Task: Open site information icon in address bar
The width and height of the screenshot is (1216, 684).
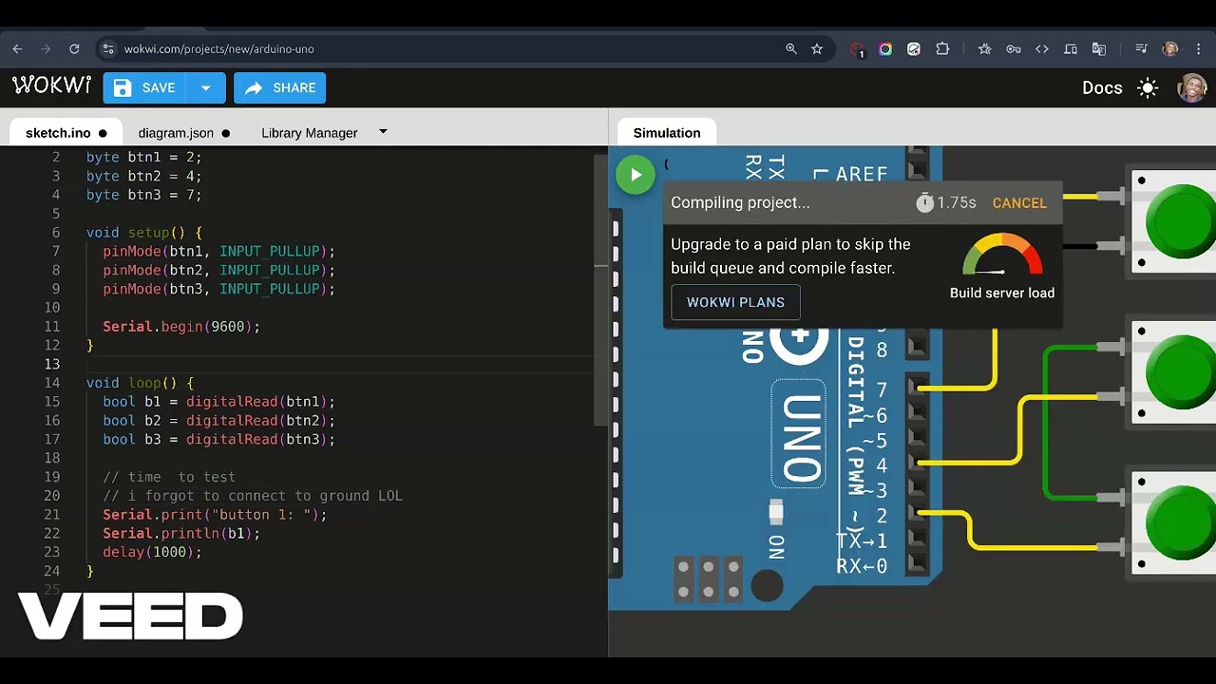Action: [x=108, y=49]
